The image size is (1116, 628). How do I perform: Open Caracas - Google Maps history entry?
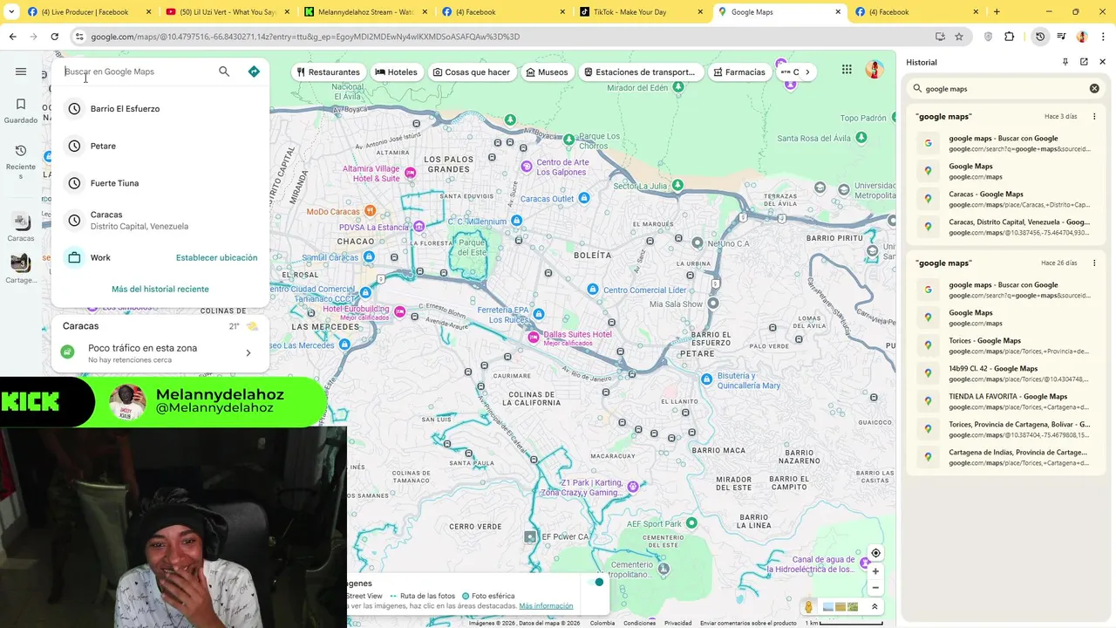[x=1006, y=199]
